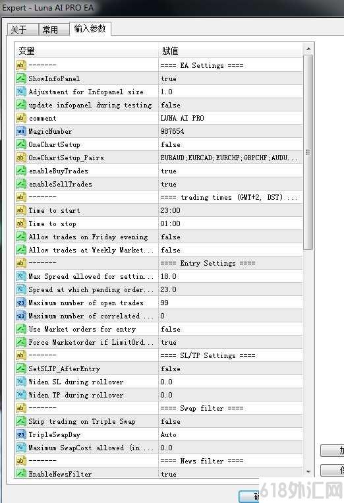Sort by the 变量 column header
The height and width of the screenshot is (503, 344).
coord(86,50)
